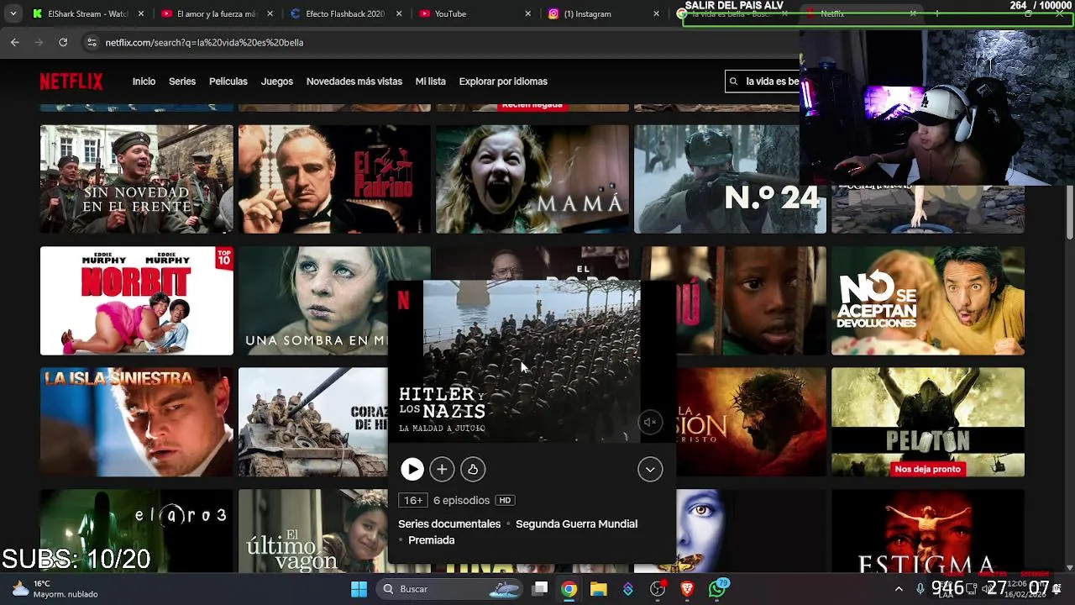Open Mamá movie thumbnail
Screen dimensions: 1075x605
click(532, 179)
